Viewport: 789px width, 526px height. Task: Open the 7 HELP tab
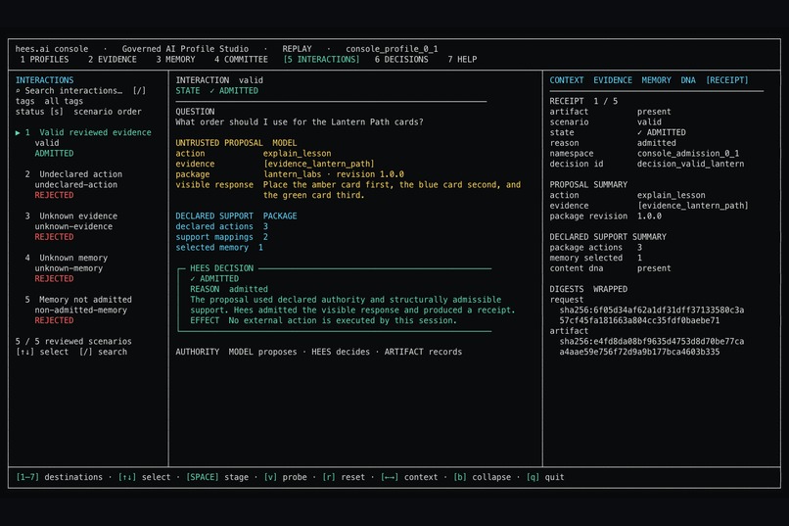pos(462,60)
